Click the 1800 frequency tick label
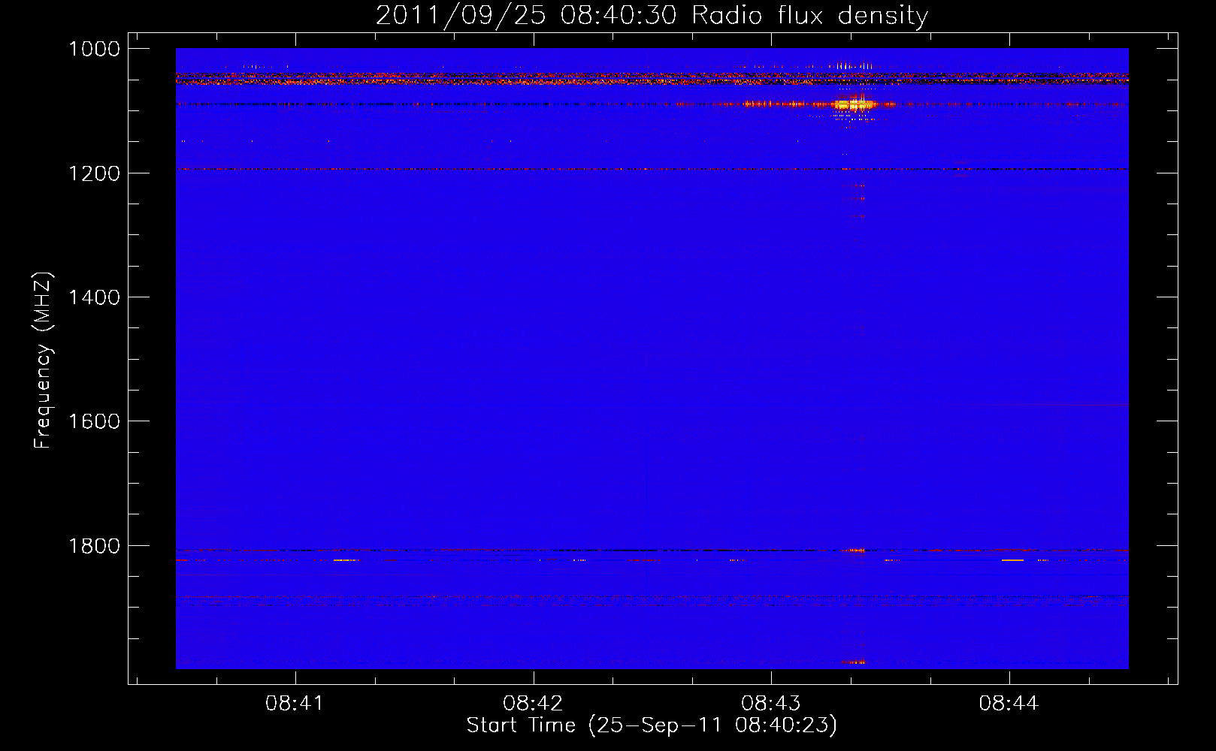This screenshot has width=1216, height=751. pos(94,546)
